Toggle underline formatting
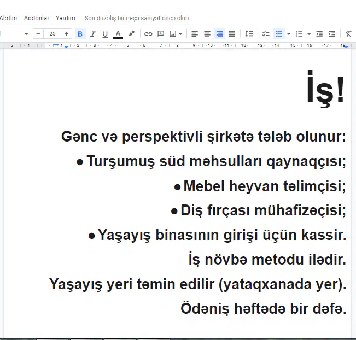The height and width of the screenshot is (340, 356). coord(105,34)
